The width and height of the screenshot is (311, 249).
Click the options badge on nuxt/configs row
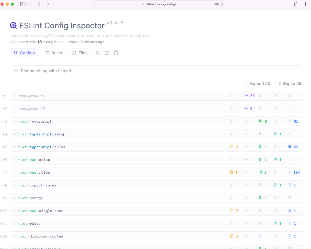click(263, 198)
